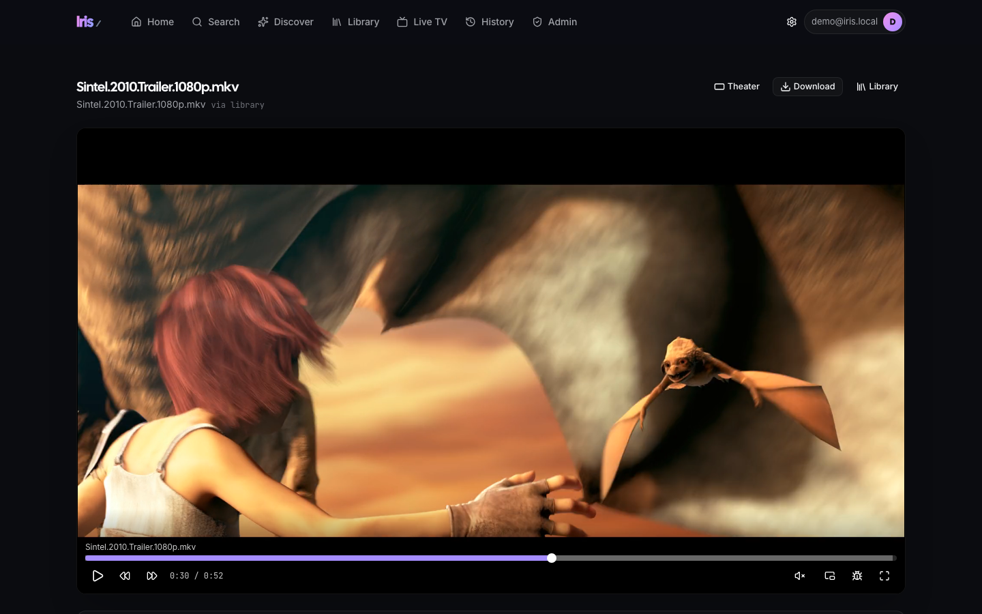
Task: Click the purple D avatar
Action: pos(893,22)
